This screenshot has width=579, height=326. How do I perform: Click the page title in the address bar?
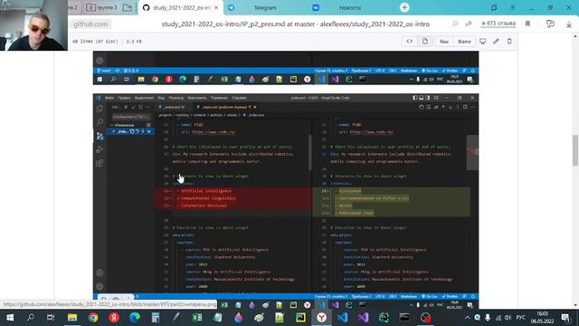click(x=296, y=24)
